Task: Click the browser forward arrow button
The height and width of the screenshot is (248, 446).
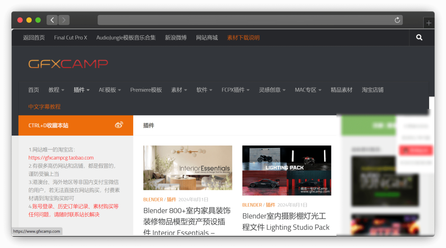Action: (x=64, y=20)
